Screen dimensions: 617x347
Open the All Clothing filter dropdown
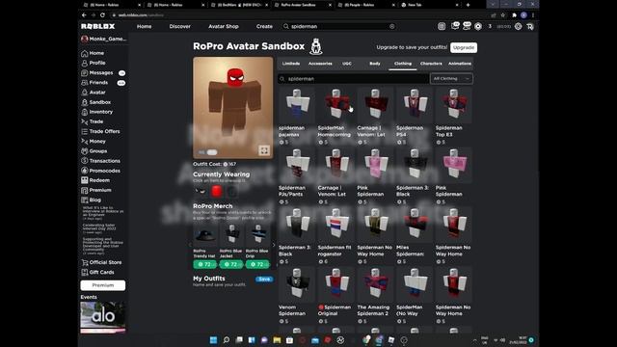pyautogui.click(x=451, y=79)
